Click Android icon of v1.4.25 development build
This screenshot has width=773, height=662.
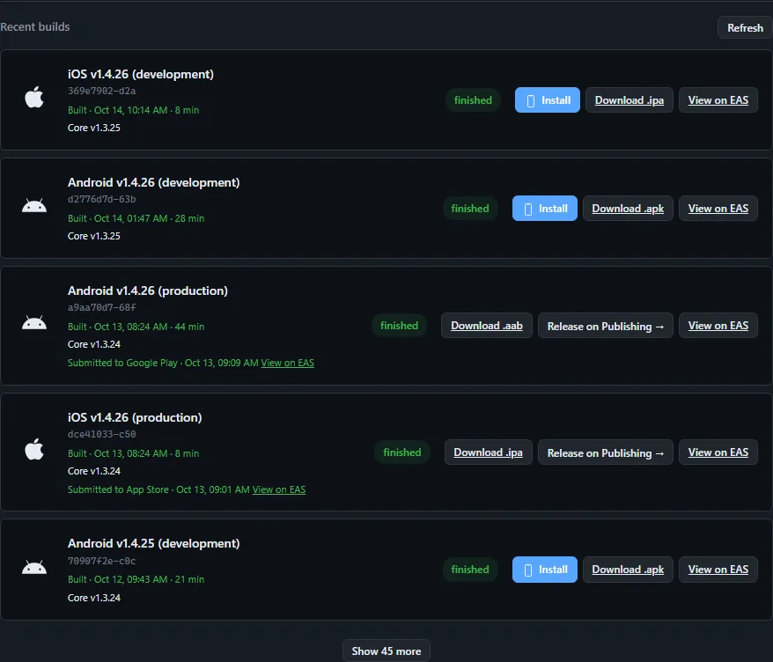point(34,567)
